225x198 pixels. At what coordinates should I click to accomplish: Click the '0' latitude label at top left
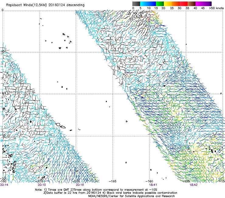click(2, 10)
